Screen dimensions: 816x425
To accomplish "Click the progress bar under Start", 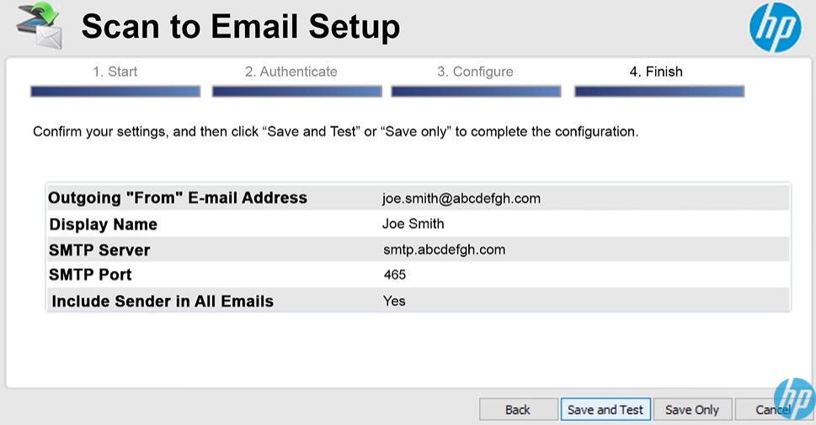I will point(115,92).
